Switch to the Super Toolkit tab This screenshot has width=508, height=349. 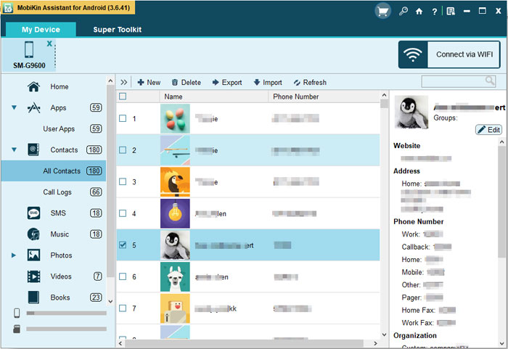click(x=117, y=30)
